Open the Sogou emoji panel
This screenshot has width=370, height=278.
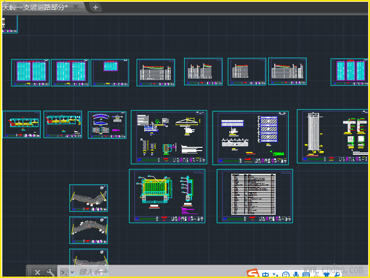point(286,274)
